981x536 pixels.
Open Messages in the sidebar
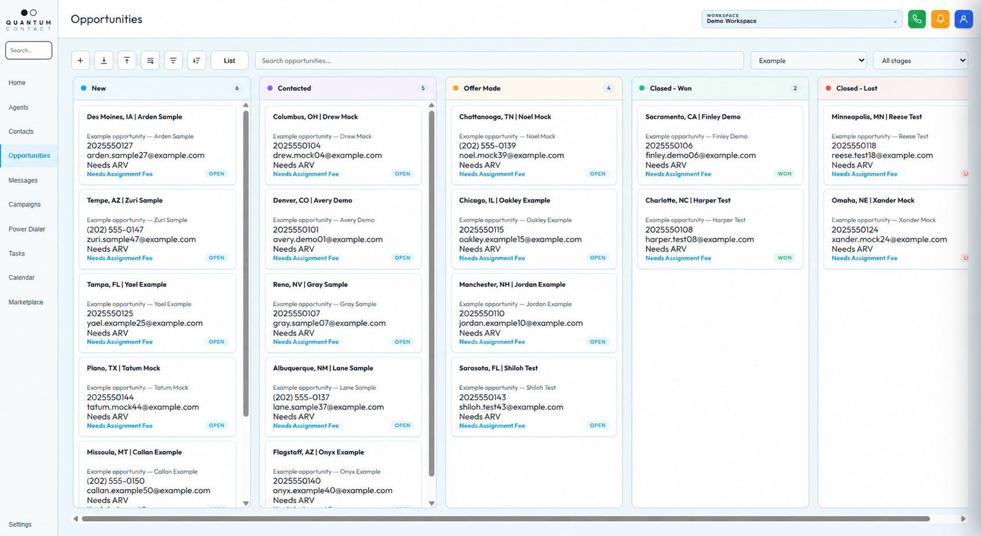pyautogui.click(x=23, y=180)
